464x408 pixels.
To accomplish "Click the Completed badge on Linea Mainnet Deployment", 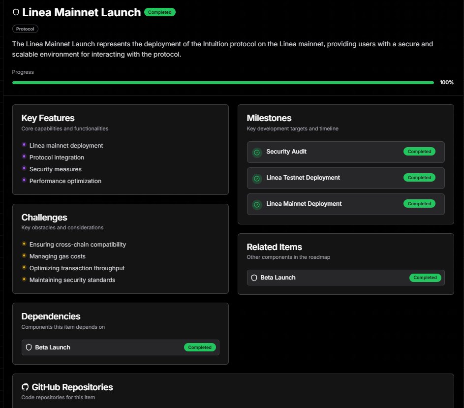I will click(x=419, y=203).
